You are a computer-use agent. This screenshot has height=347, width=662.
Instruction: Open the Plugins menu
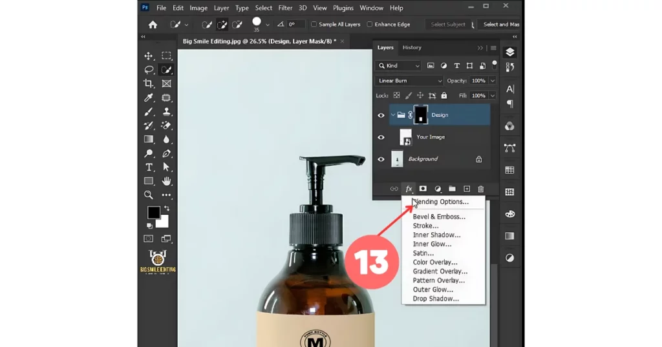343,8
